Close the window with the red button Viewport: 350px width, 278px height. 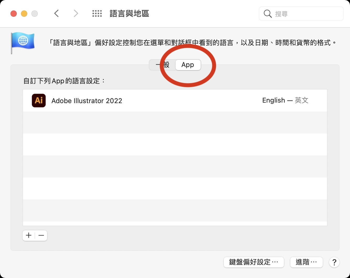tap(14, 14)
